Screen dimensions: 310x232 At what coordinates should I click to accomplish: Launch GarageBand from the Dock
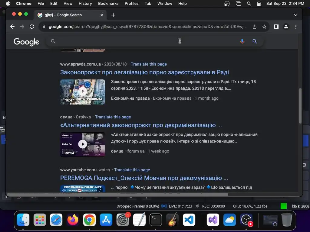[172, 220]
